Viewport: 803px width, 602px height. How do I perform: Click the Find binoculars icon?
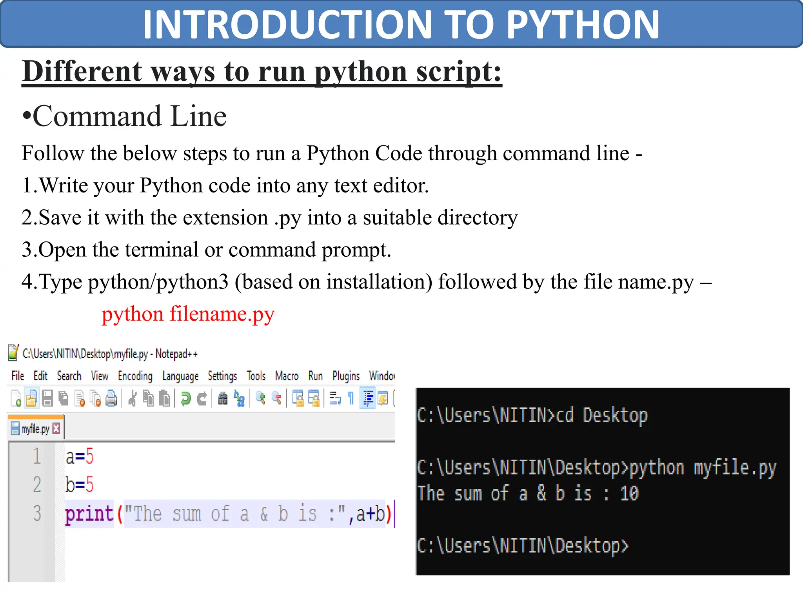[223, 399]
